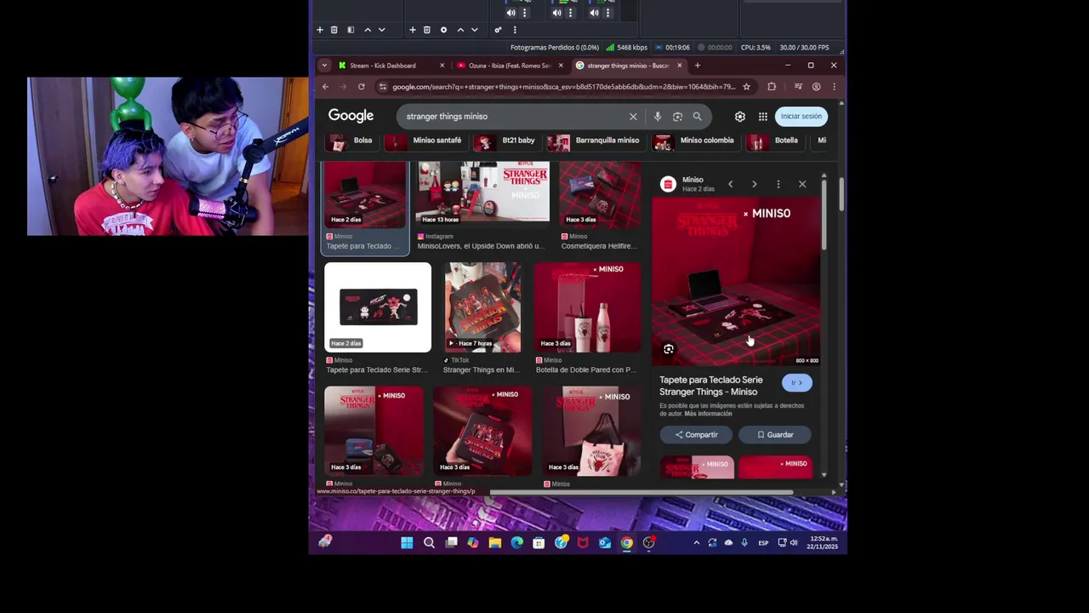Open preview panel three-dot menu

coord(778,184)
